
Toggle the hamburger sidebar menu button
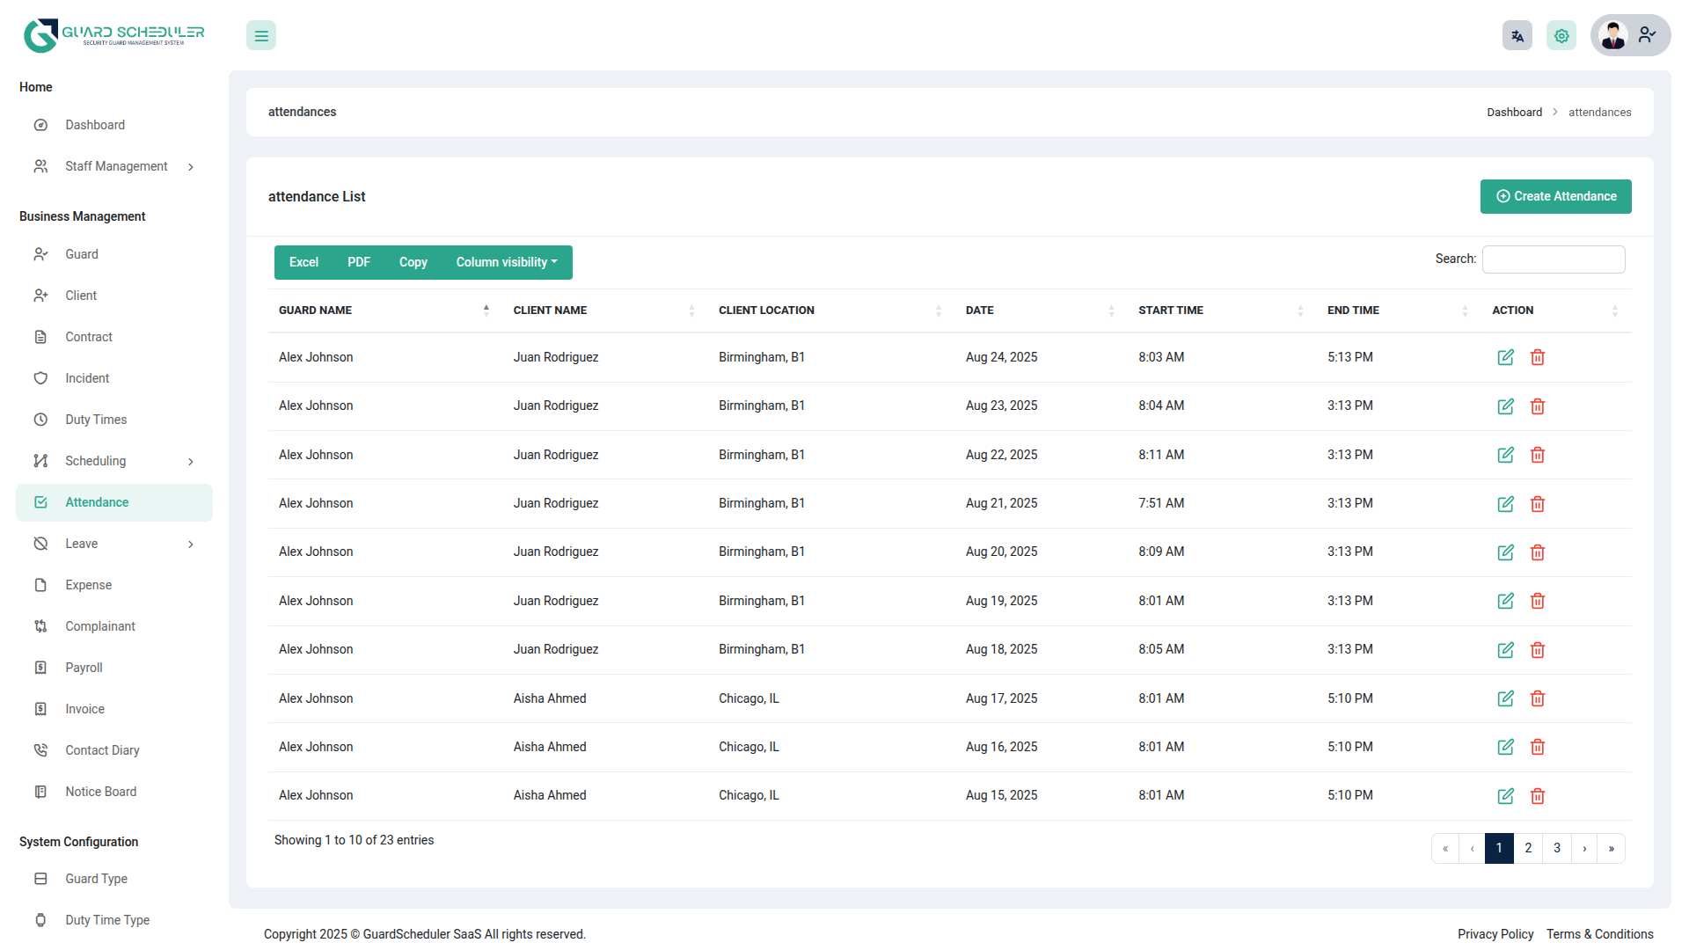[x=261, y=36]
